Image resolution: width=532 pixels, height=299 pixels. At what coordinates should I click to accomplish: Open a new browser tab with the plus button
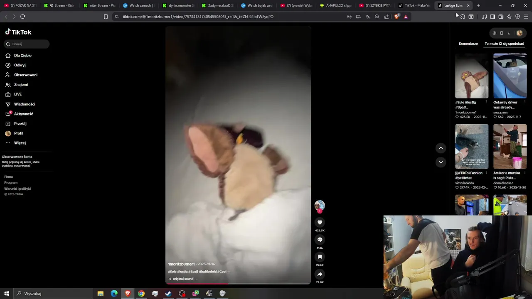pyautogui.click(x=478, y=5)
